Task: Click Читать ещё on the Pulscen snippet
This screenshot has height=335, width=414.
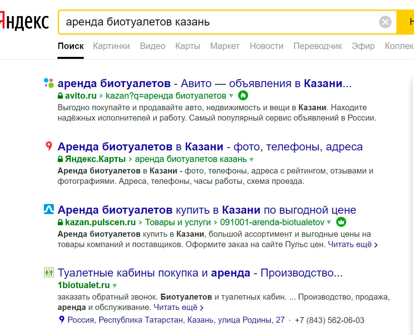Action: tap(353, 244)
